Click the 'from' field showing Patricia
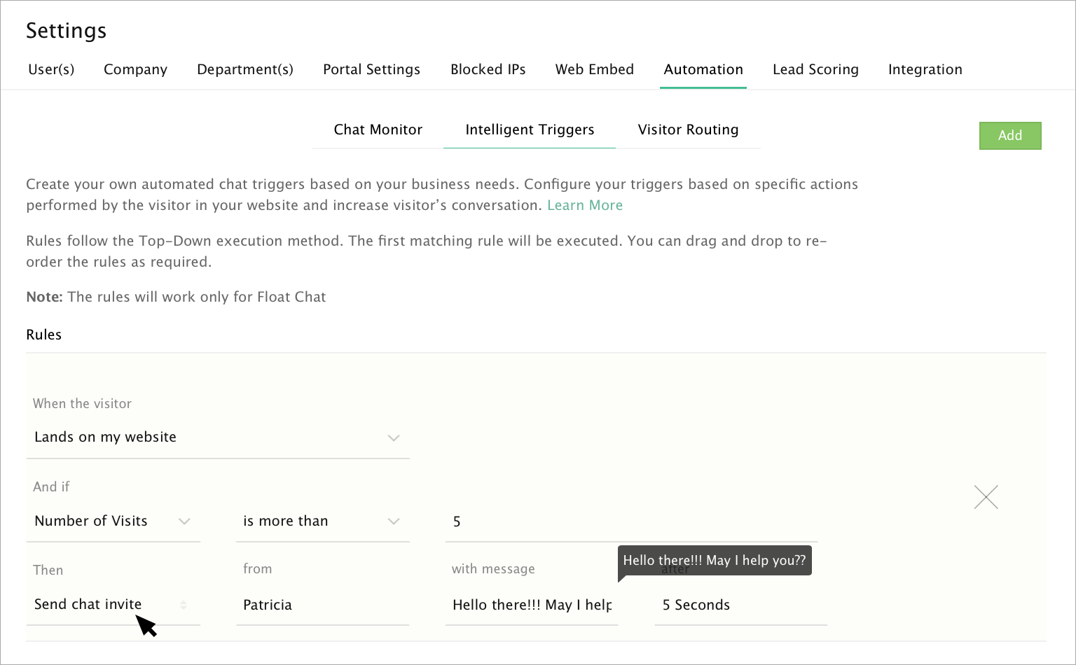This screenshot has height=665, width=1076. click(x=322, y=605)
